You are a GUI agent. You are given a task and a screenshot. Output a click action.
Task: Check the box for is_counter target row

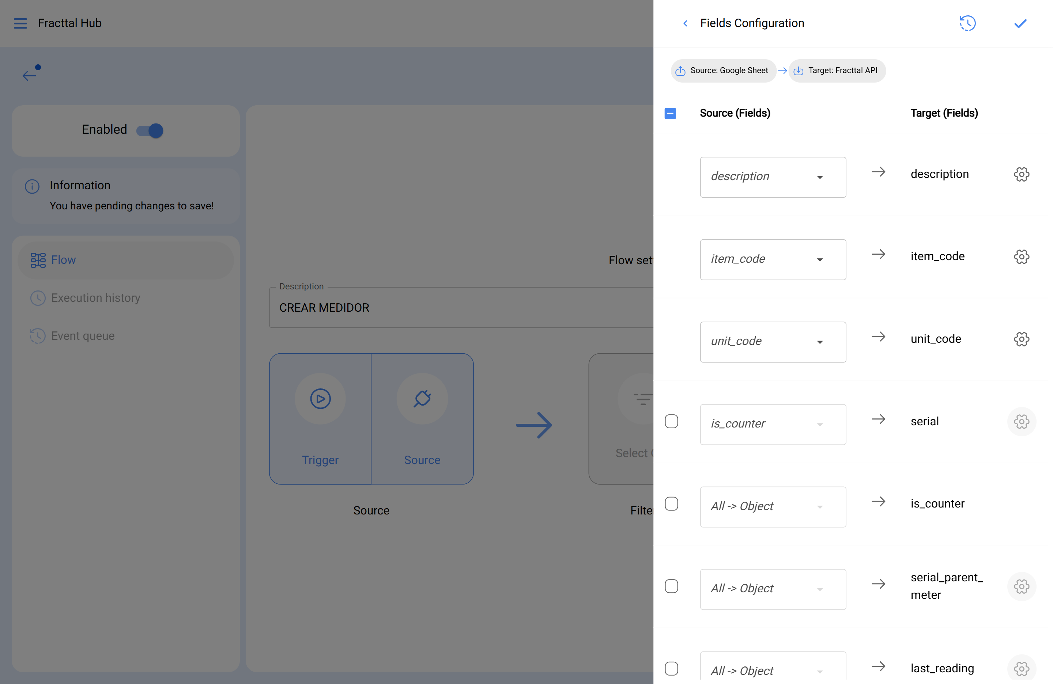[x=671, y=503]
